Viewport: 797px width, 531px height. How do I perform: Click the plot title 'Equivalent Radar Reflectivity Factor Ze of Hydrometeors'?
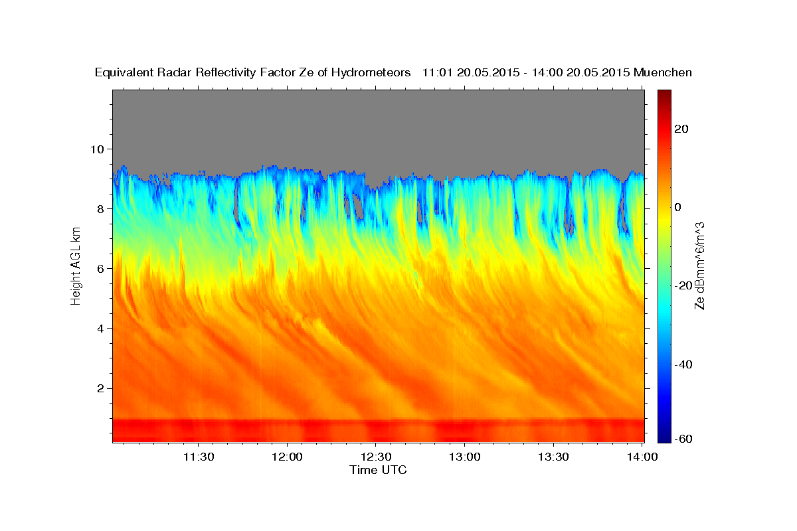pos(253,73)
